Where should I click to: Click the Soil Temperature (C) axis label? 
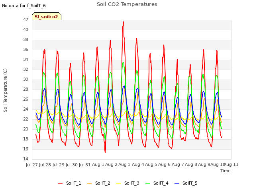tap(5, 90)
